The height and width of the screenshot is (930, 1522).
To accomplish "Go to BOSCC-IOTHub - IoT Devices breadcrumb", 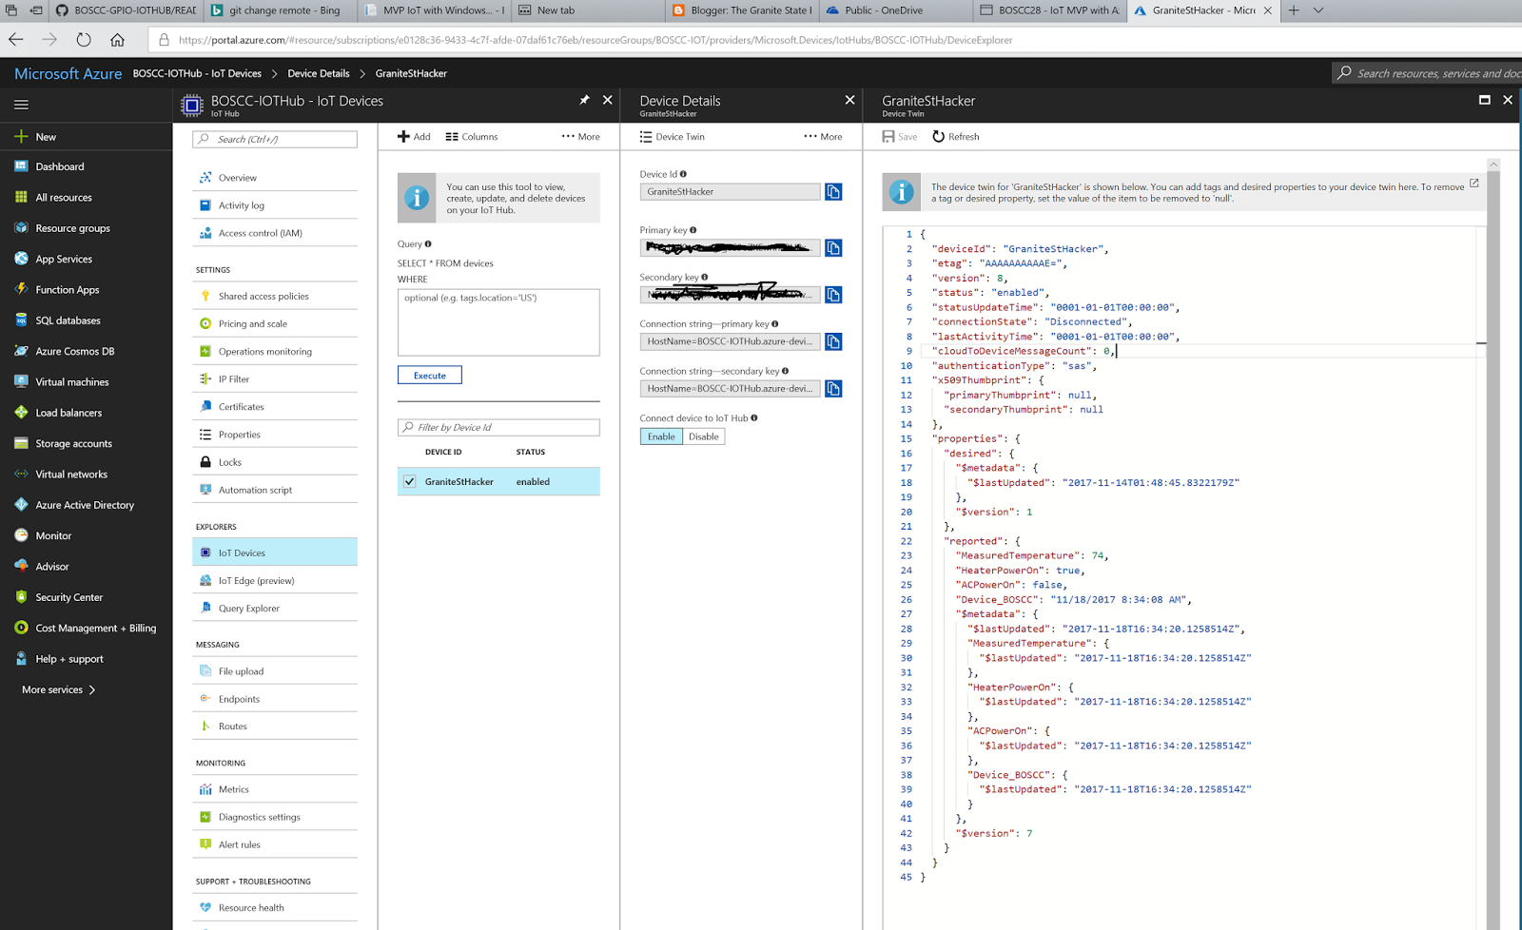I will point(197,73).
